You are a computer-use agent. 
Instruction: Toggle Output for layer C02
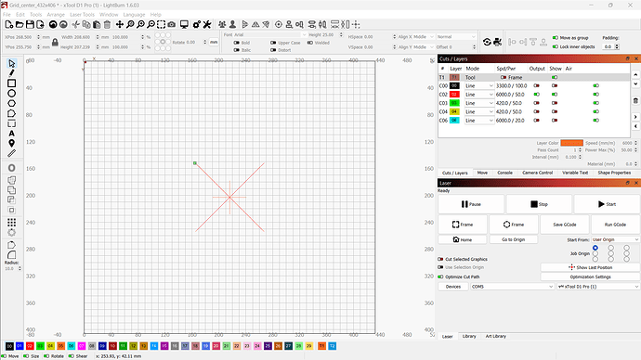pos(536,95)
